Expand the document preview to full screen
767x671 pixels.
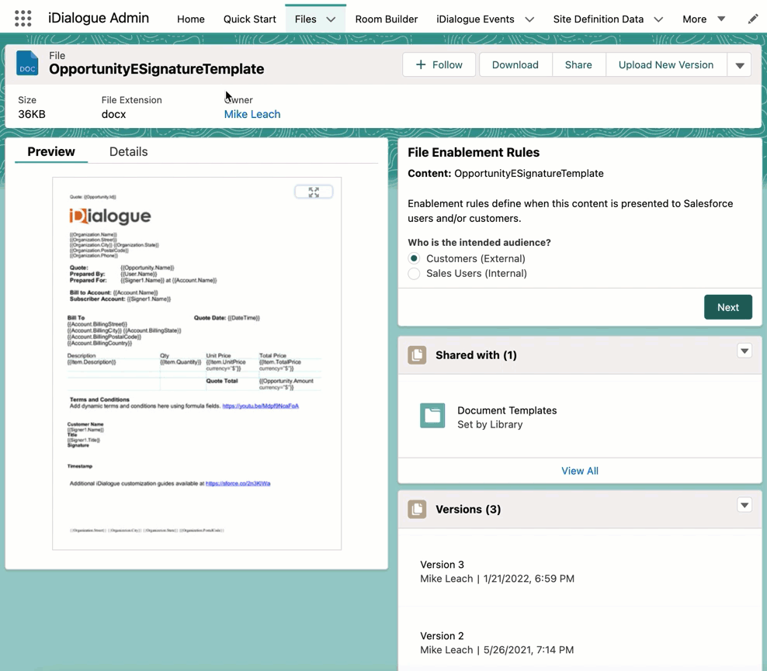(314, 192)
